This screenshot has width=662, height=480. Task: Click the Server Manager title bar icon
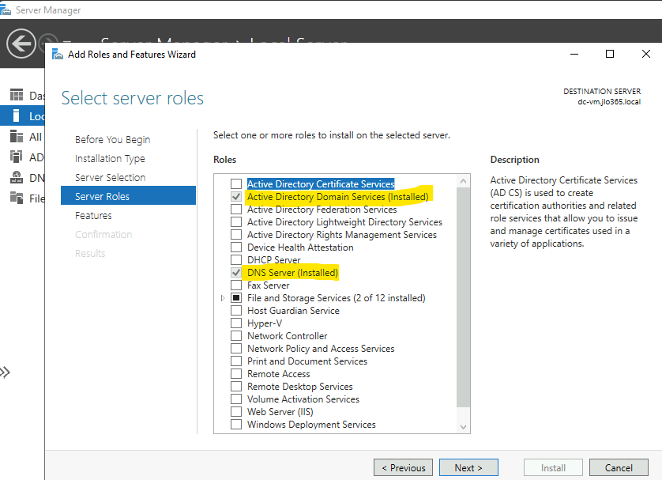point(6,9)
